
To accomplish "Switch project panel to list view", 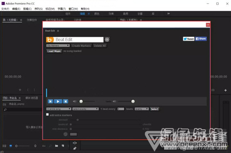I will [5, 146].
